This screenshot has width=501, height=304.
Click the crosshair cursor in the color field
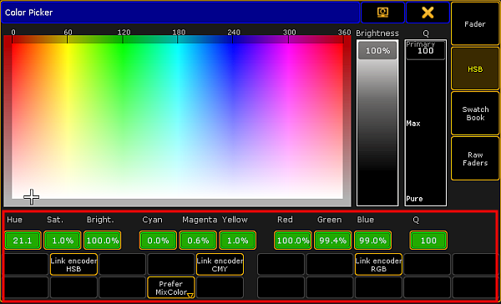32,196
